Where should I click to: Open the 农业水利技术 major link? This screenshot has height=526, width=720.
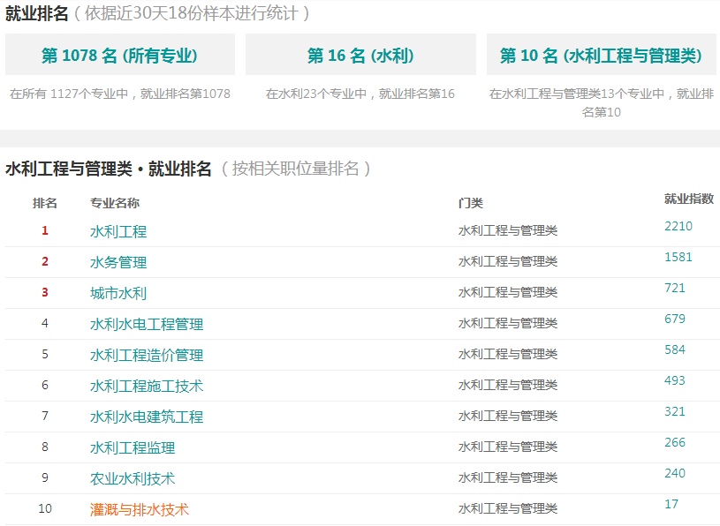(x=133, y=478)
